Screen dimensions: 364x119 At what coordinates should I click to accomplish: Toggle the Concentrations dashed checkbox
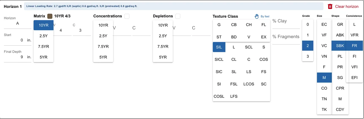127,16
